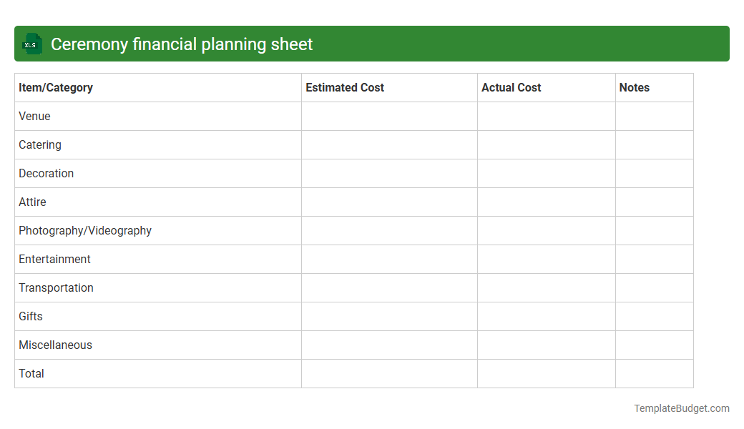
Task: Select the Notes column header
Action: (635, 87)
